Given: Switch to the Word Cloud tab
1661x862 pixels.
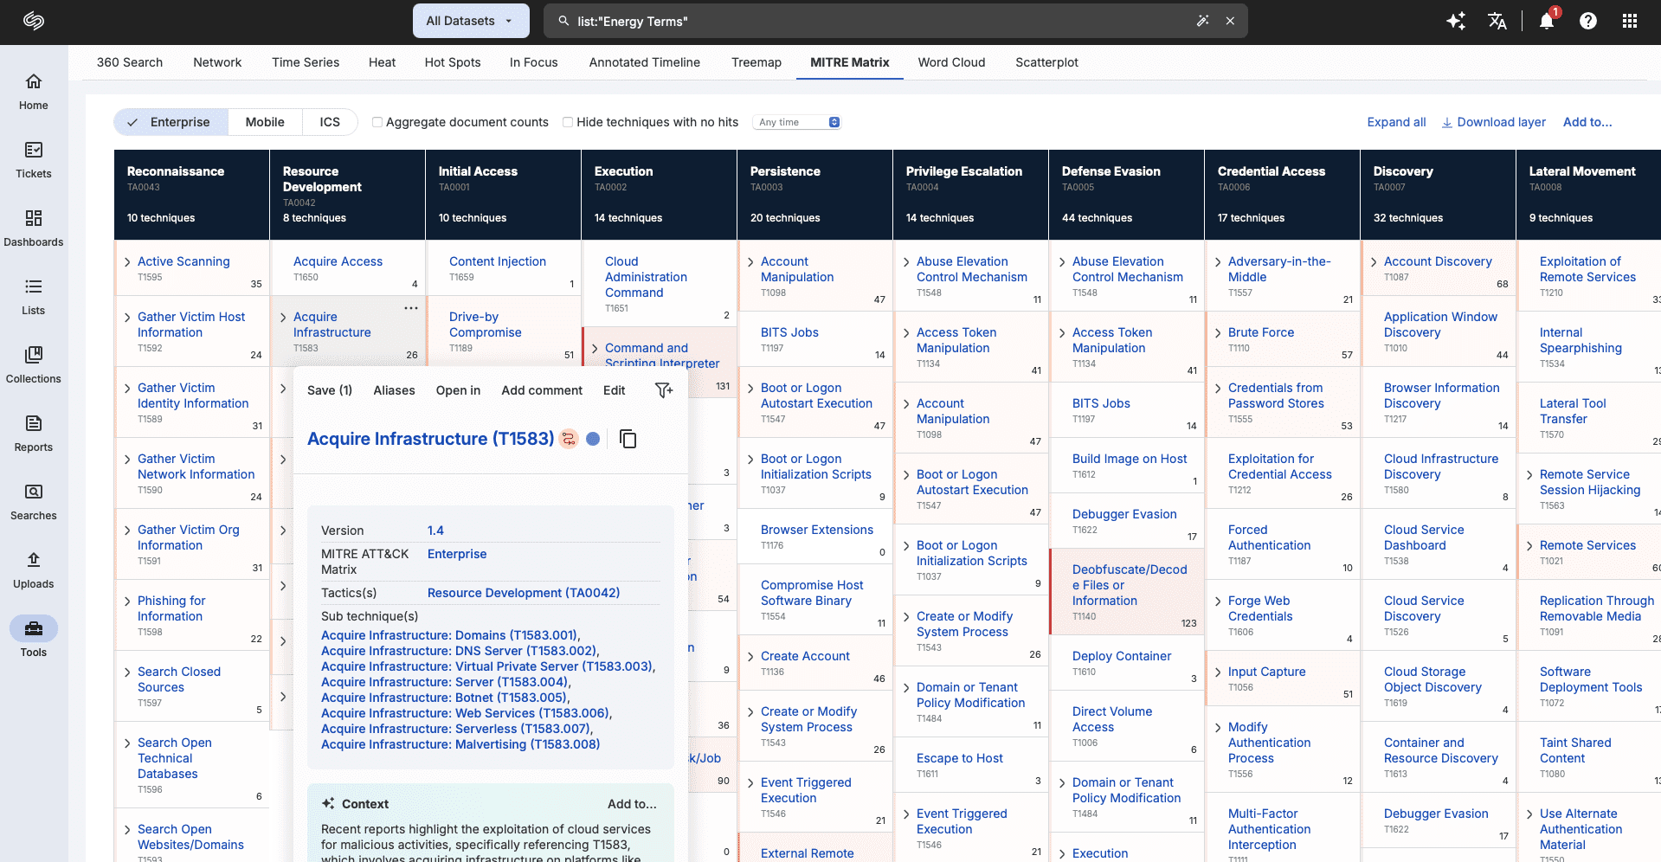Looking at the screenshot, I should 951,62.
